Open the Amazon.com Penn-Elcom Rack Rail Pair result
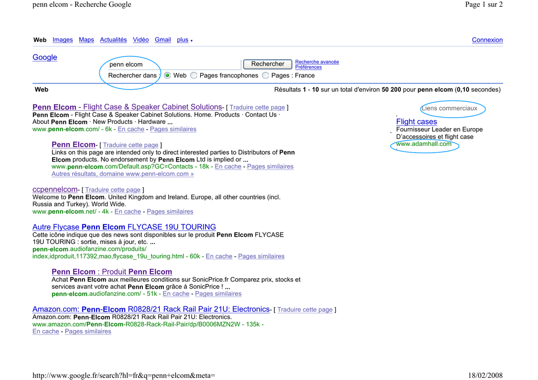 [151, 309]
